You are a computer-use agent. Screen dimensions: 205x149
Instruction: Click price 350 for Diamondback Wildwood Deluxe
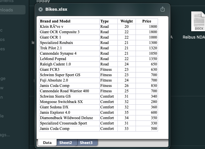pos(147,118)
